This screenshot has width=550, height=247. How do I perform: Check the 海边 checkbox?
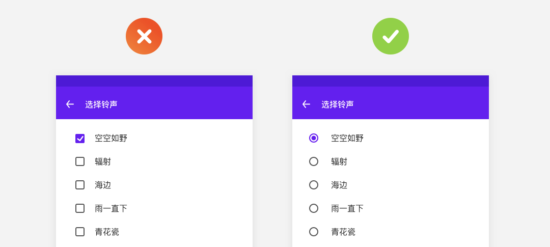pos(80,185)
